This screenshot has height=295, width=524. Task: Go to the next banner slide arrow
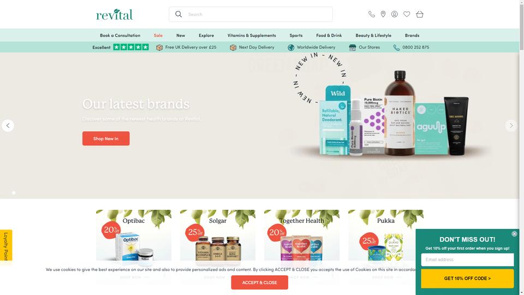pos(511,126)
